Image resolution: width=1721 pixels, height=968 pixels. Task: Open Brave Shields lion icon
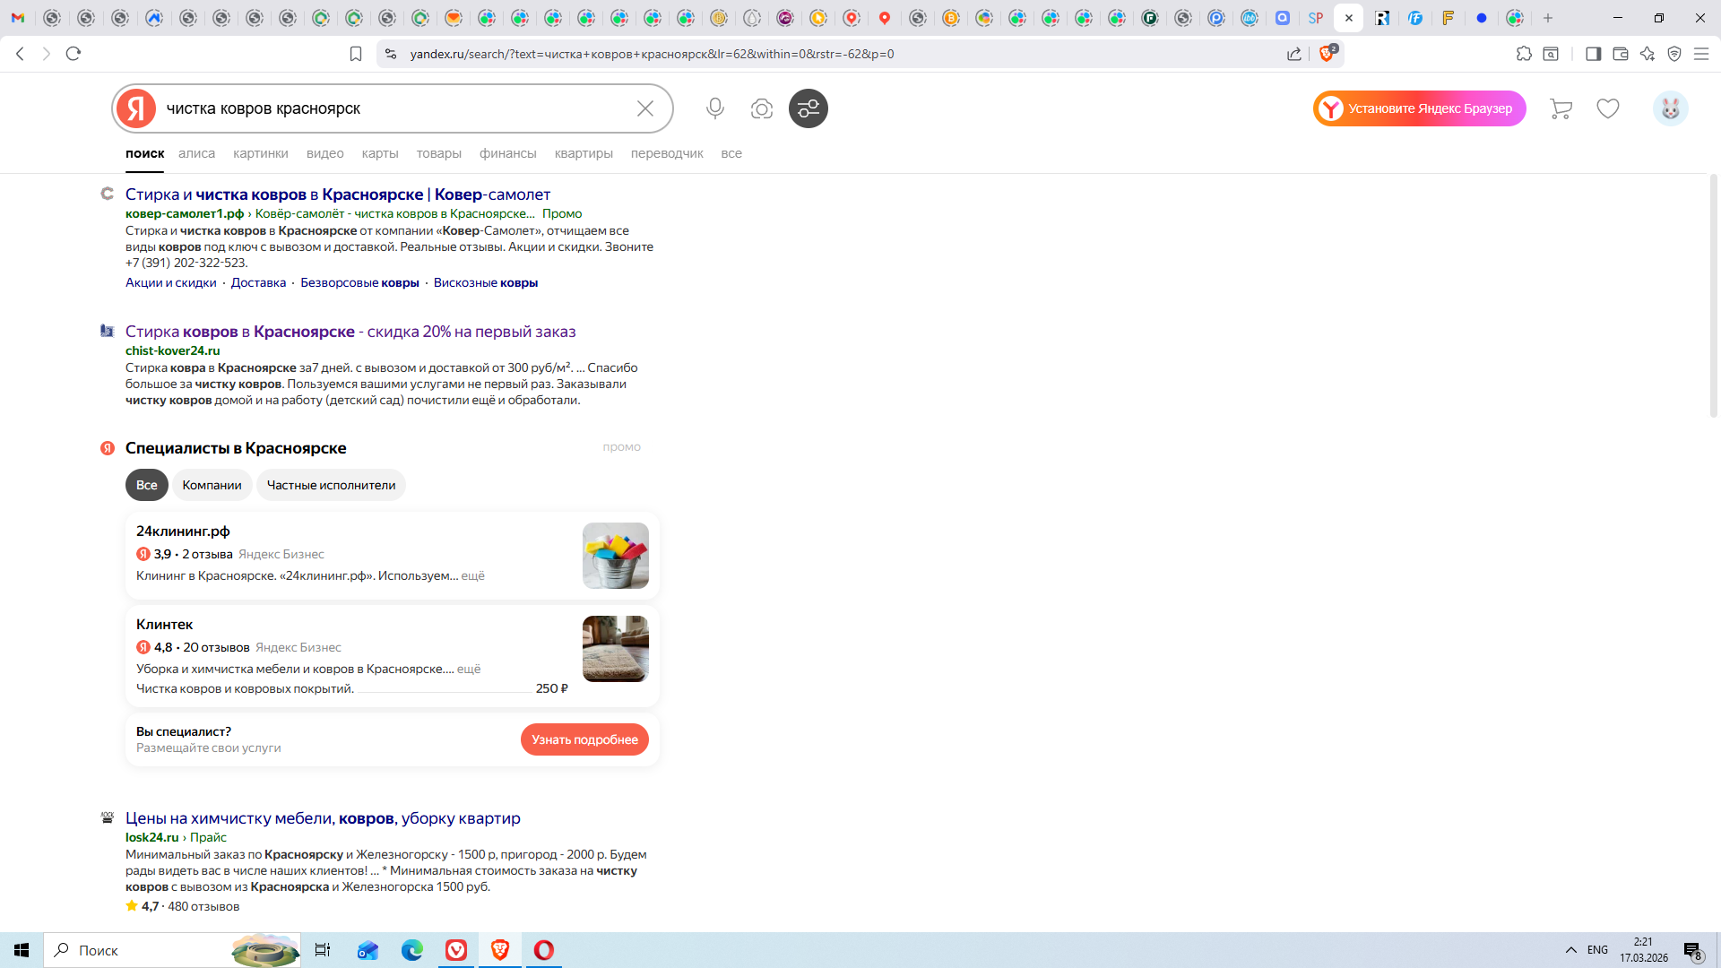tap(1327, 54)
